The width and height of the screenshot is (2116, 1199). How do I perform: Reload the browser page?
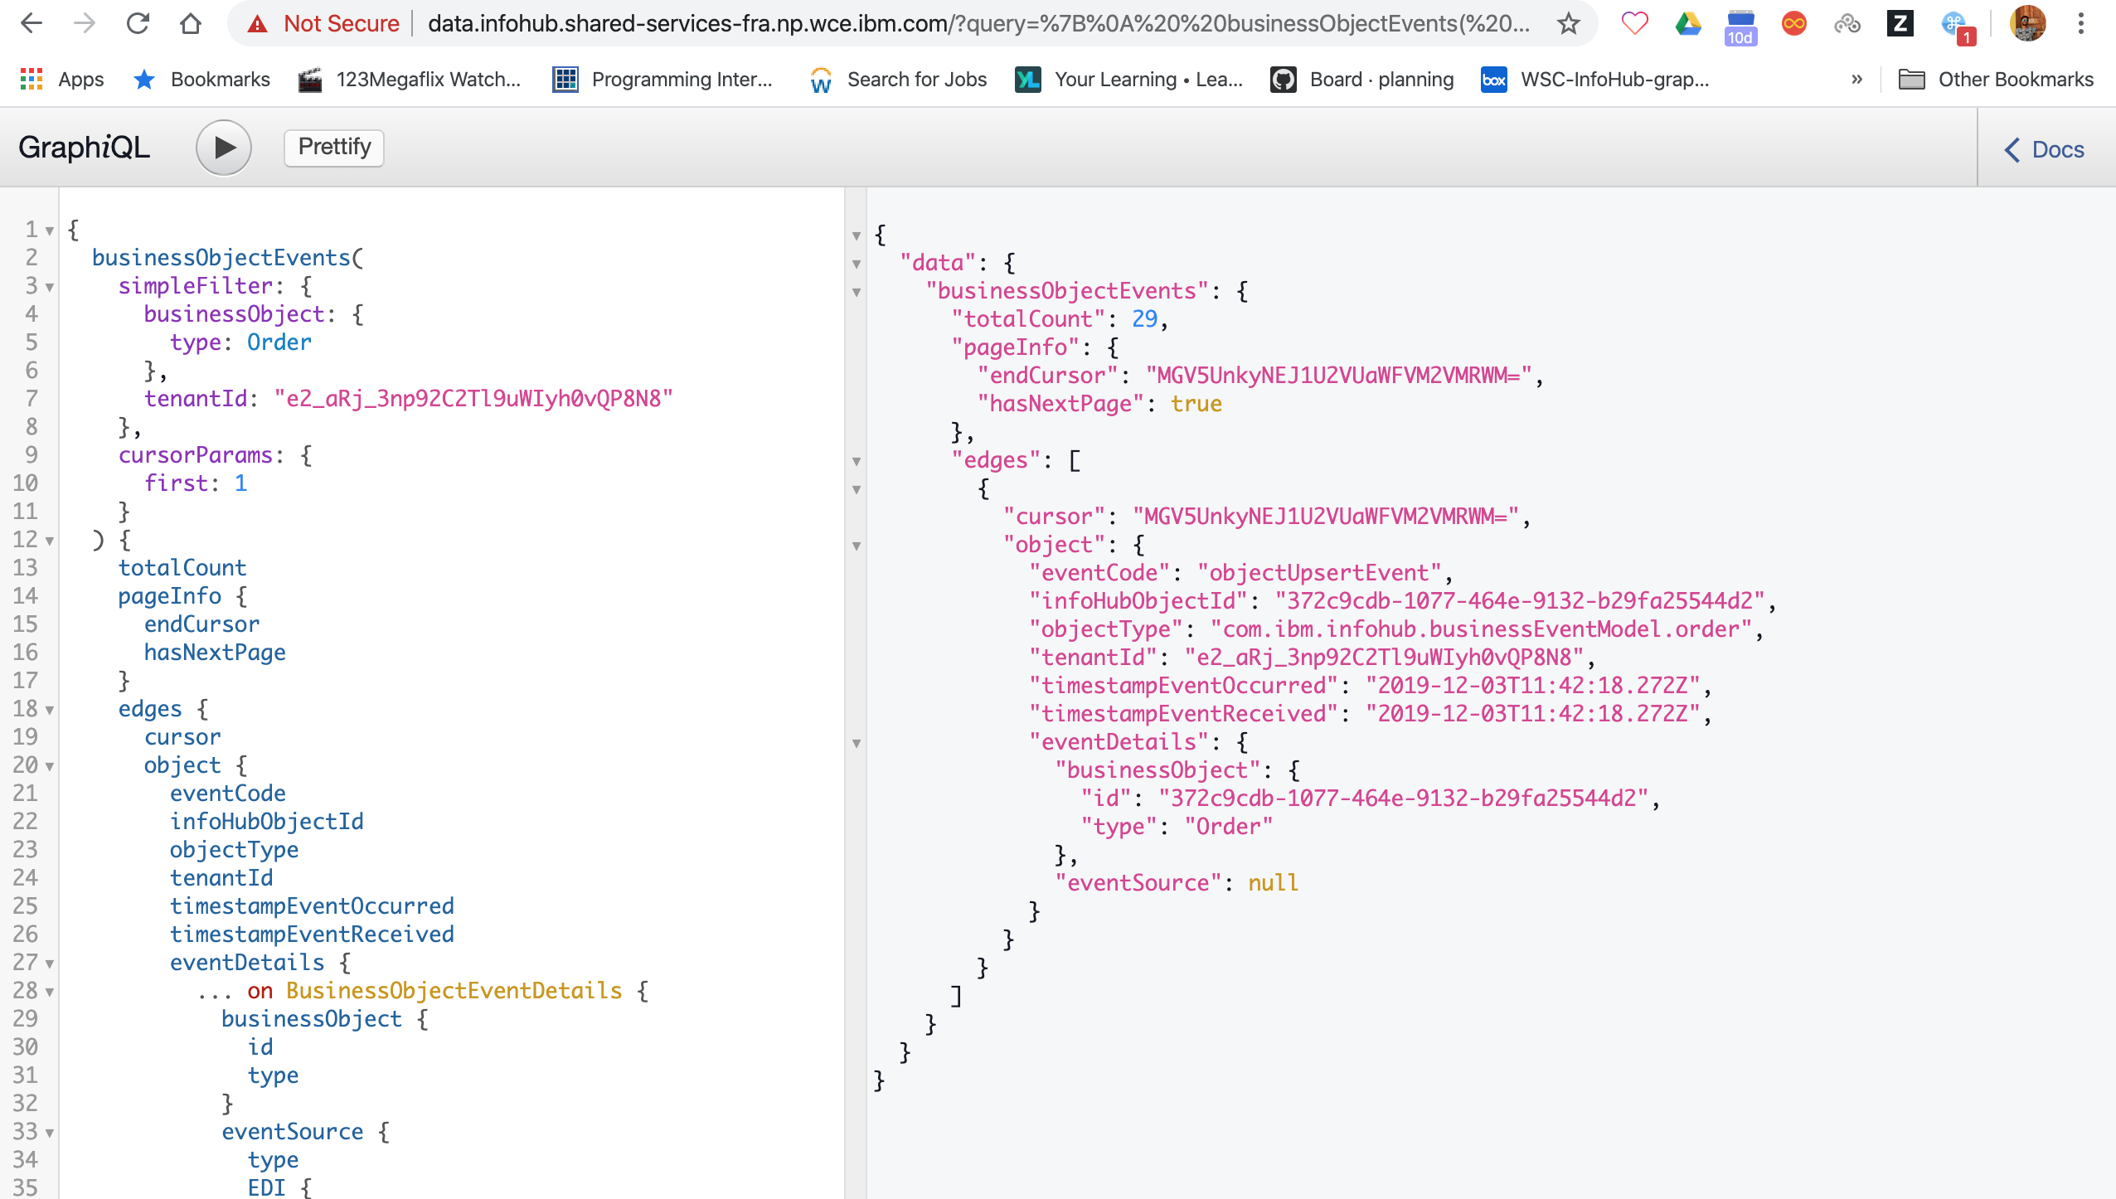coord(138,23)
